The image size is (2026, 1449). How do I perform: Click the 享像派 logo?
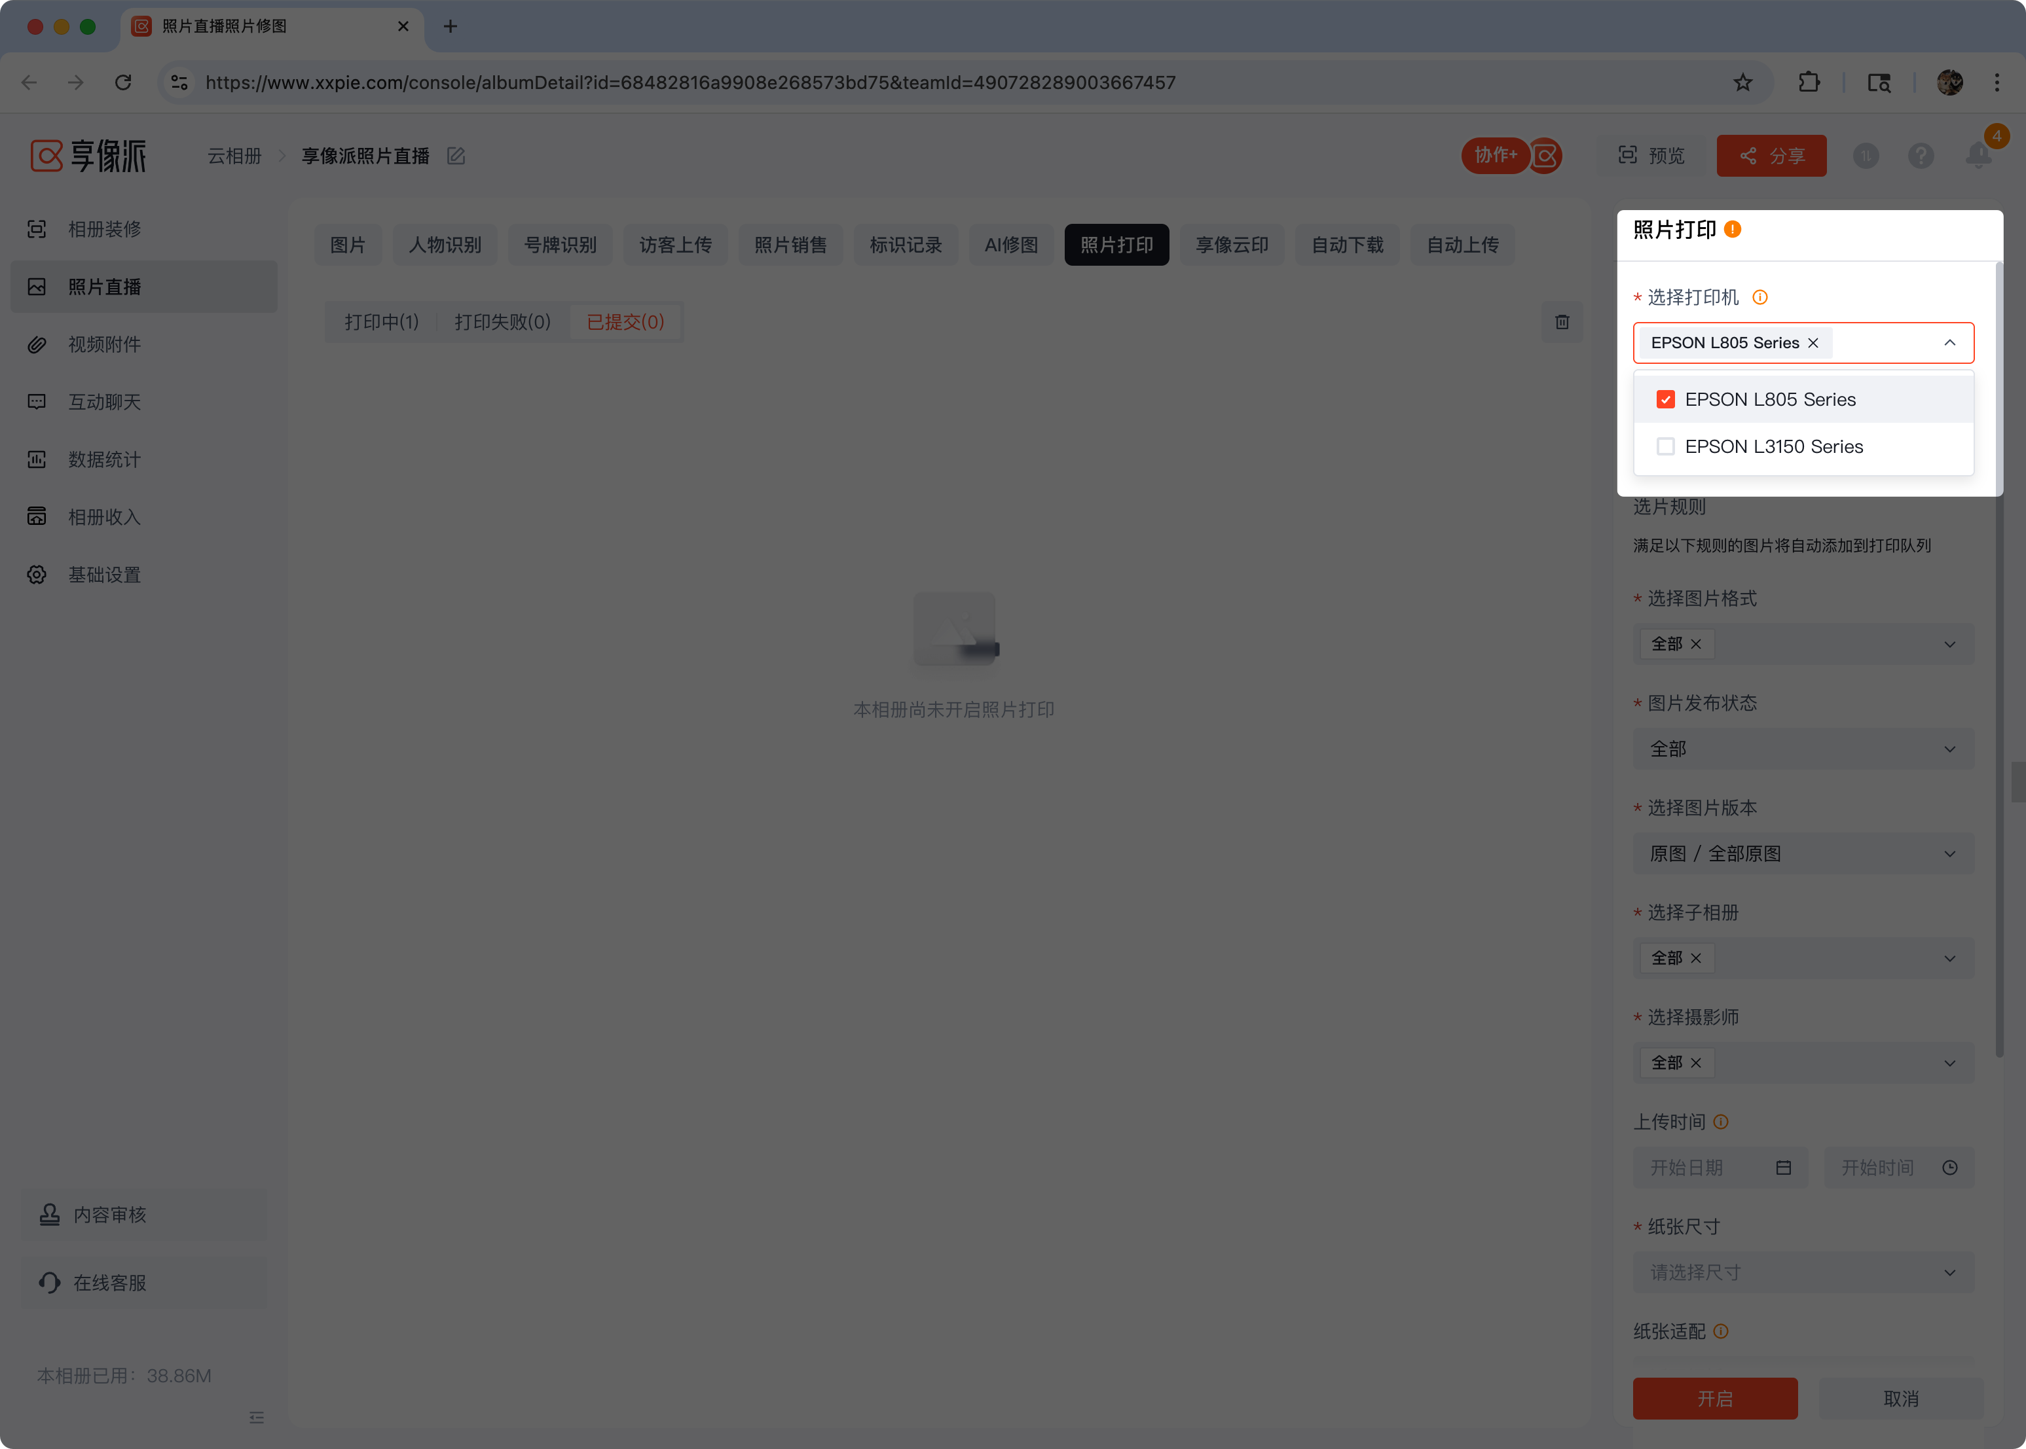coord(88,155)
